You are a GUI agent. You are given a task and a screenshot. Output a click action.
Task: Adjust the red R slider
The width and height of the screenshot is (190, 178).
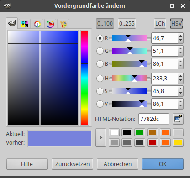(130, 38)
